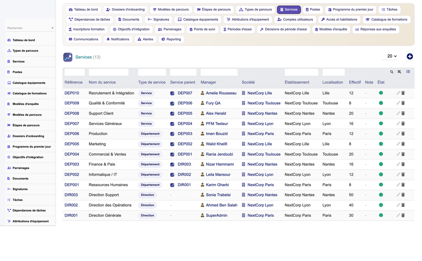Click the parent service icon beside DEP007

tap(172, 93)
